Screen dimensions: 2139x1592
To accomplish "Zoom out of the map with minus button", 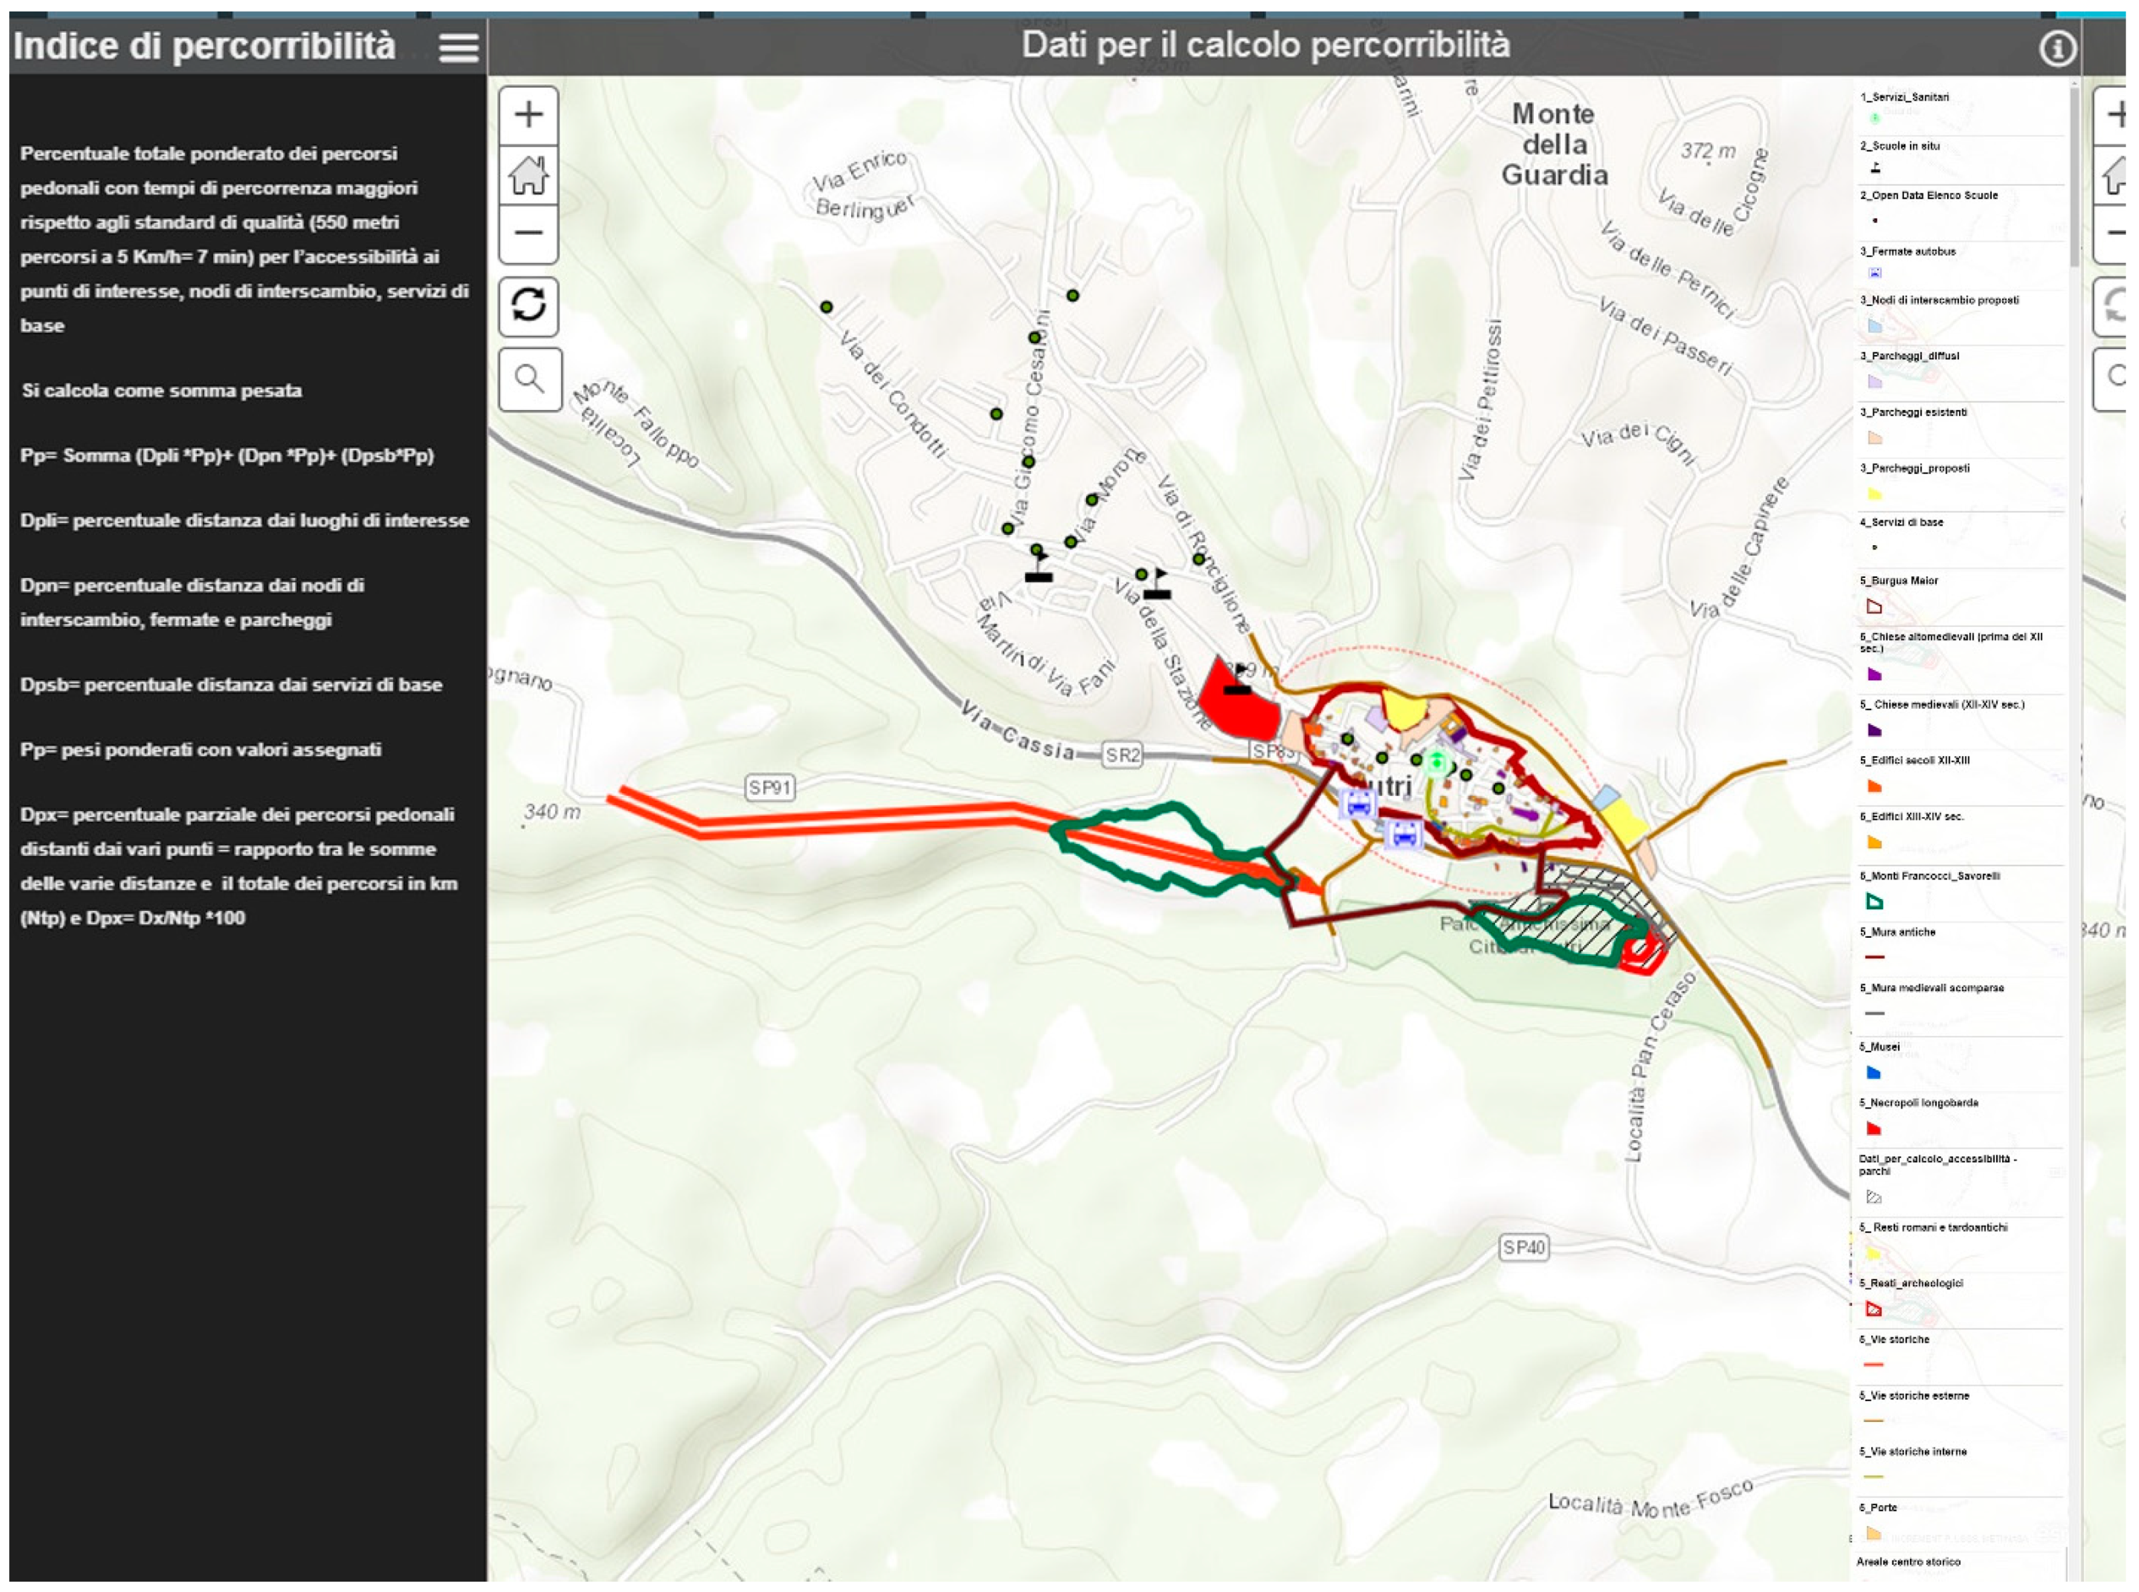I will click(x=528, y=233).
